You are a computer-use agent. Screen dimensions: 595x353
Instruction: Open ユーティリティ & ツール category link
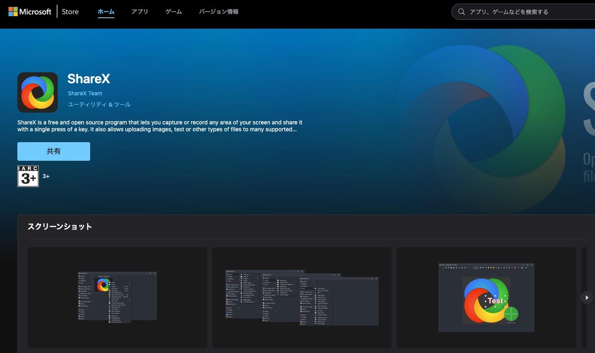click(99, 105)
